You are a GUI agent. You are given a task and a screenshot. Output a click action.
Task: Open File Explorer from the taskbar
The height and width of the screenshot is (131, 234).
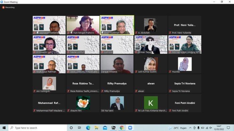pos(96,128)
